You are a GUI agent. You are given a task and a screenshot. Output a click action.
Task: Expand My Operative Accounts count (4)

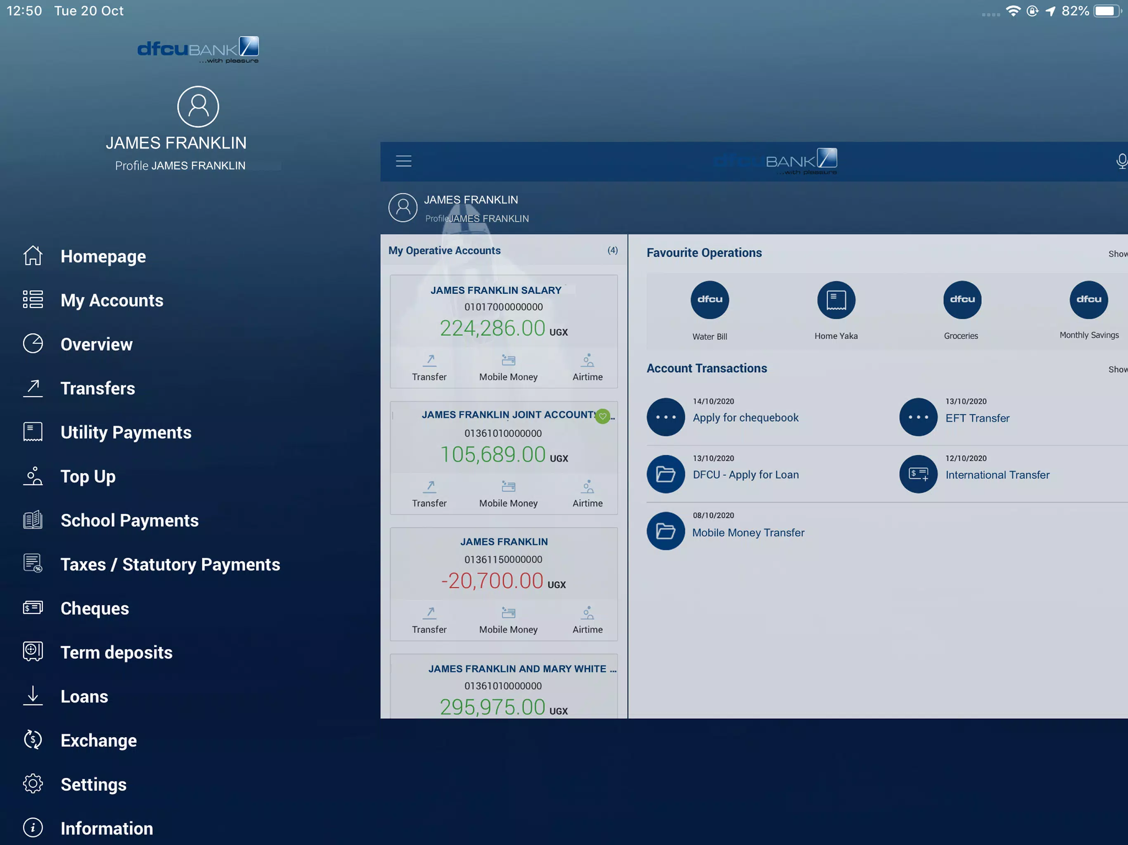click(x=612, y=250)
